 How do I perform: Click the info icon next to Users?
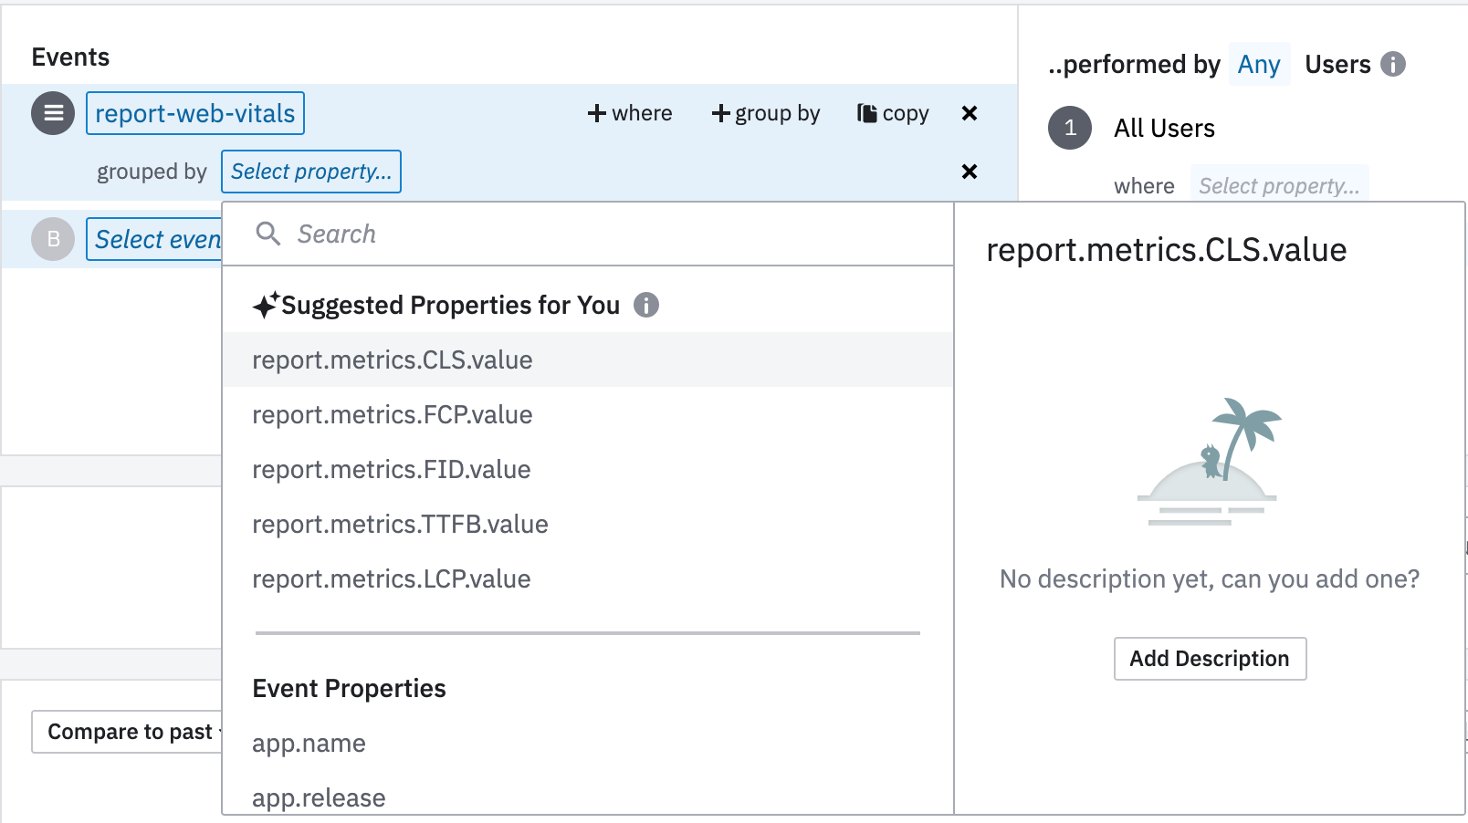[x=1393, y=64]
